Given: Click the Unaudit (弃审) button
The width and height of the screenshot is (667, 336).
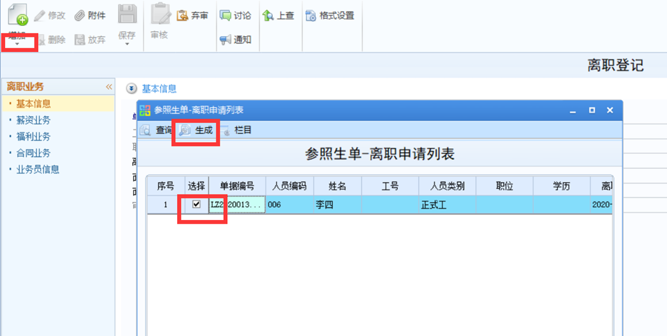Looking at the screenshot, I should 192,16.
